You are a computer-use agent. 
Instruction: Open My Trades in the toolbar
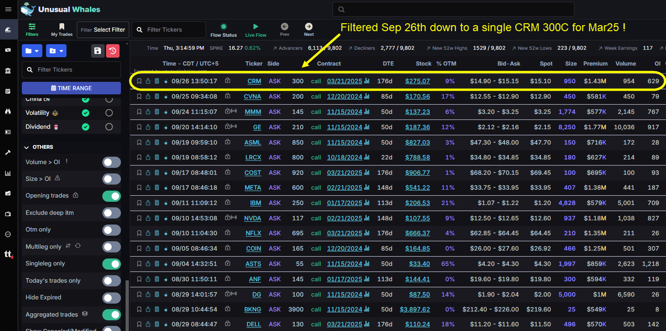[x=62, y=30]
